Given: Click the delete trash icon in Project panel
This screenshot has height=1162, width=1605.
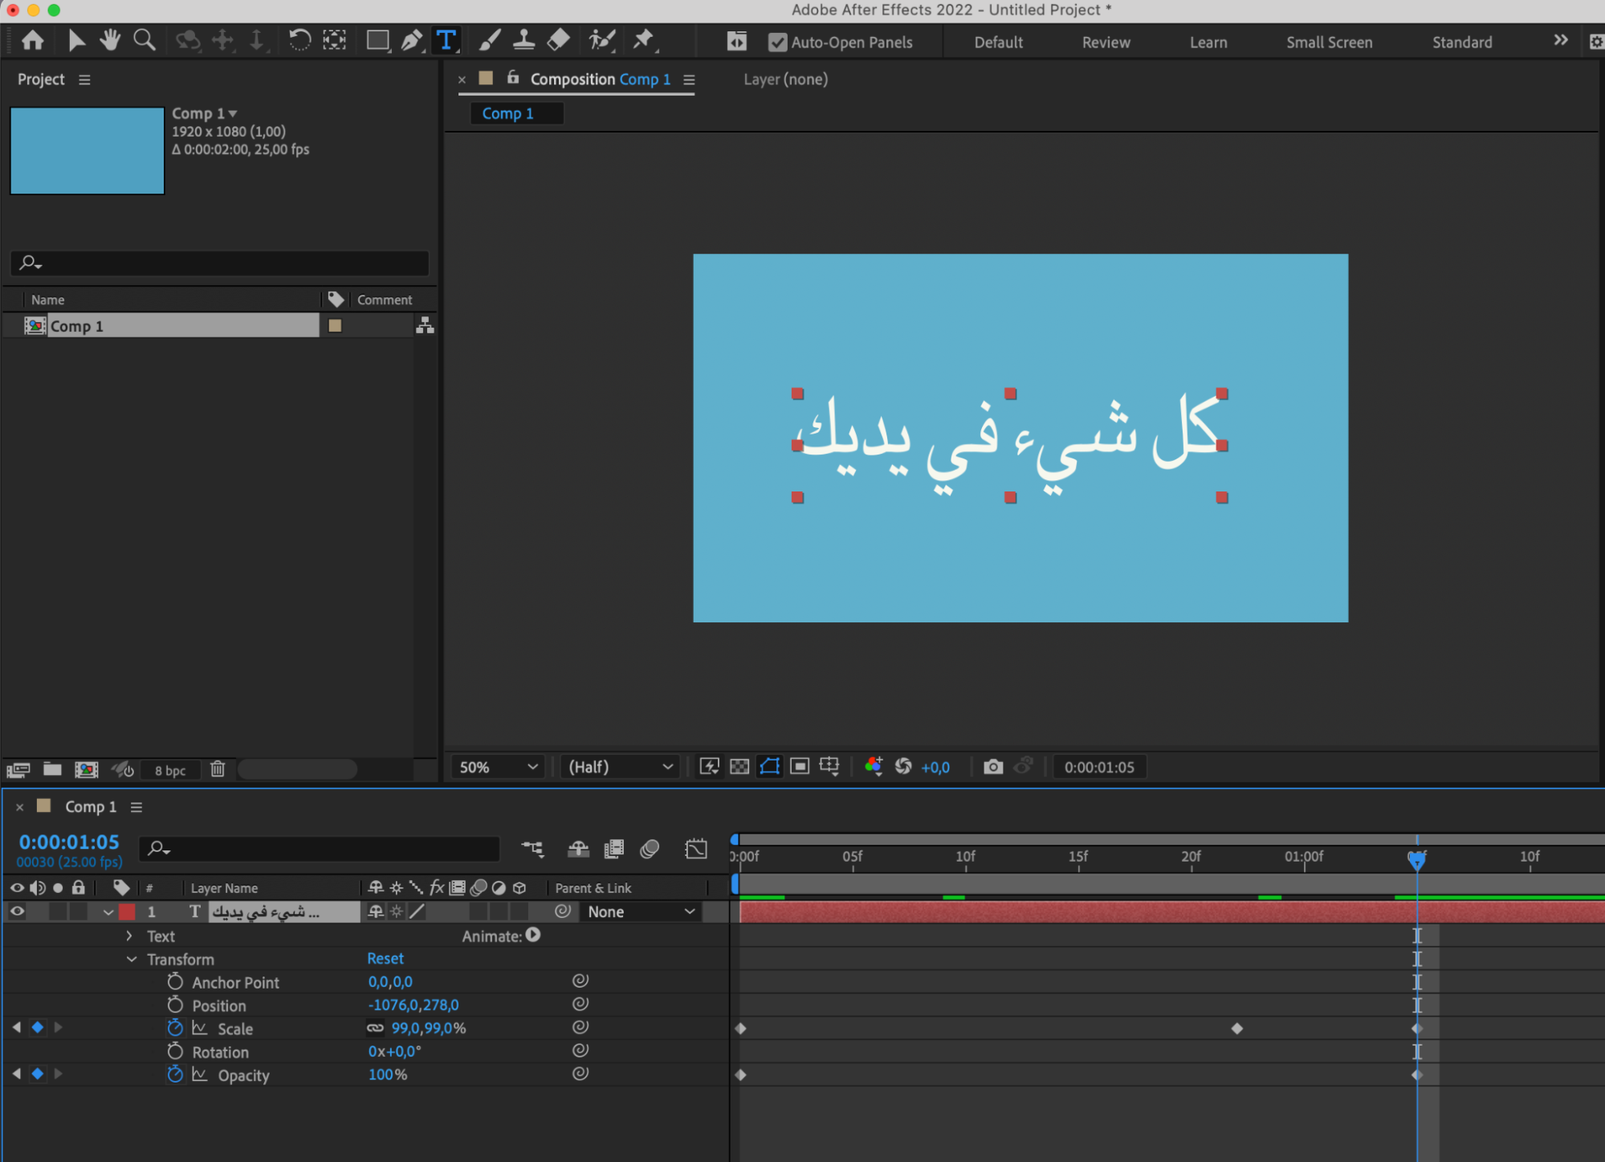Looking at the screenshot, I should [x=218, y=769].
